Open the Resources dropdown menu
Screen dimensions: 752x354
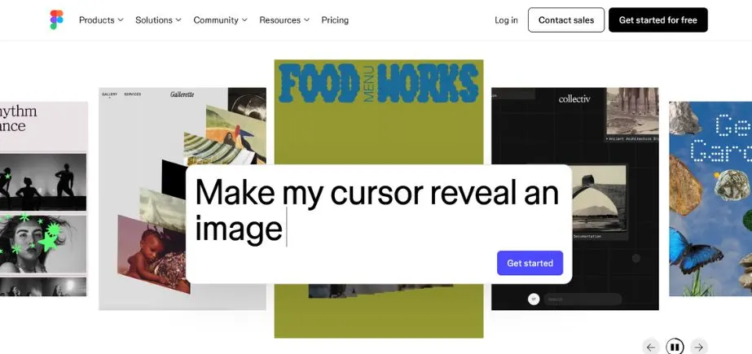tap(284, 20)
